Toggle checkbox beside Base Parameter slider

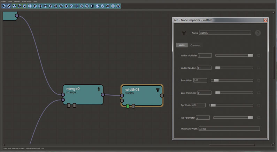(x=259, y=93)
